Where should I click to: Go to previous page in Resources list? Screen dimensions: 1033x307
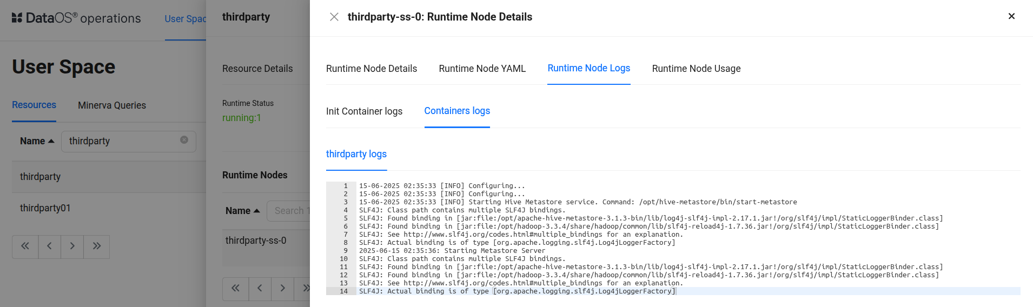tap(49, 246)
